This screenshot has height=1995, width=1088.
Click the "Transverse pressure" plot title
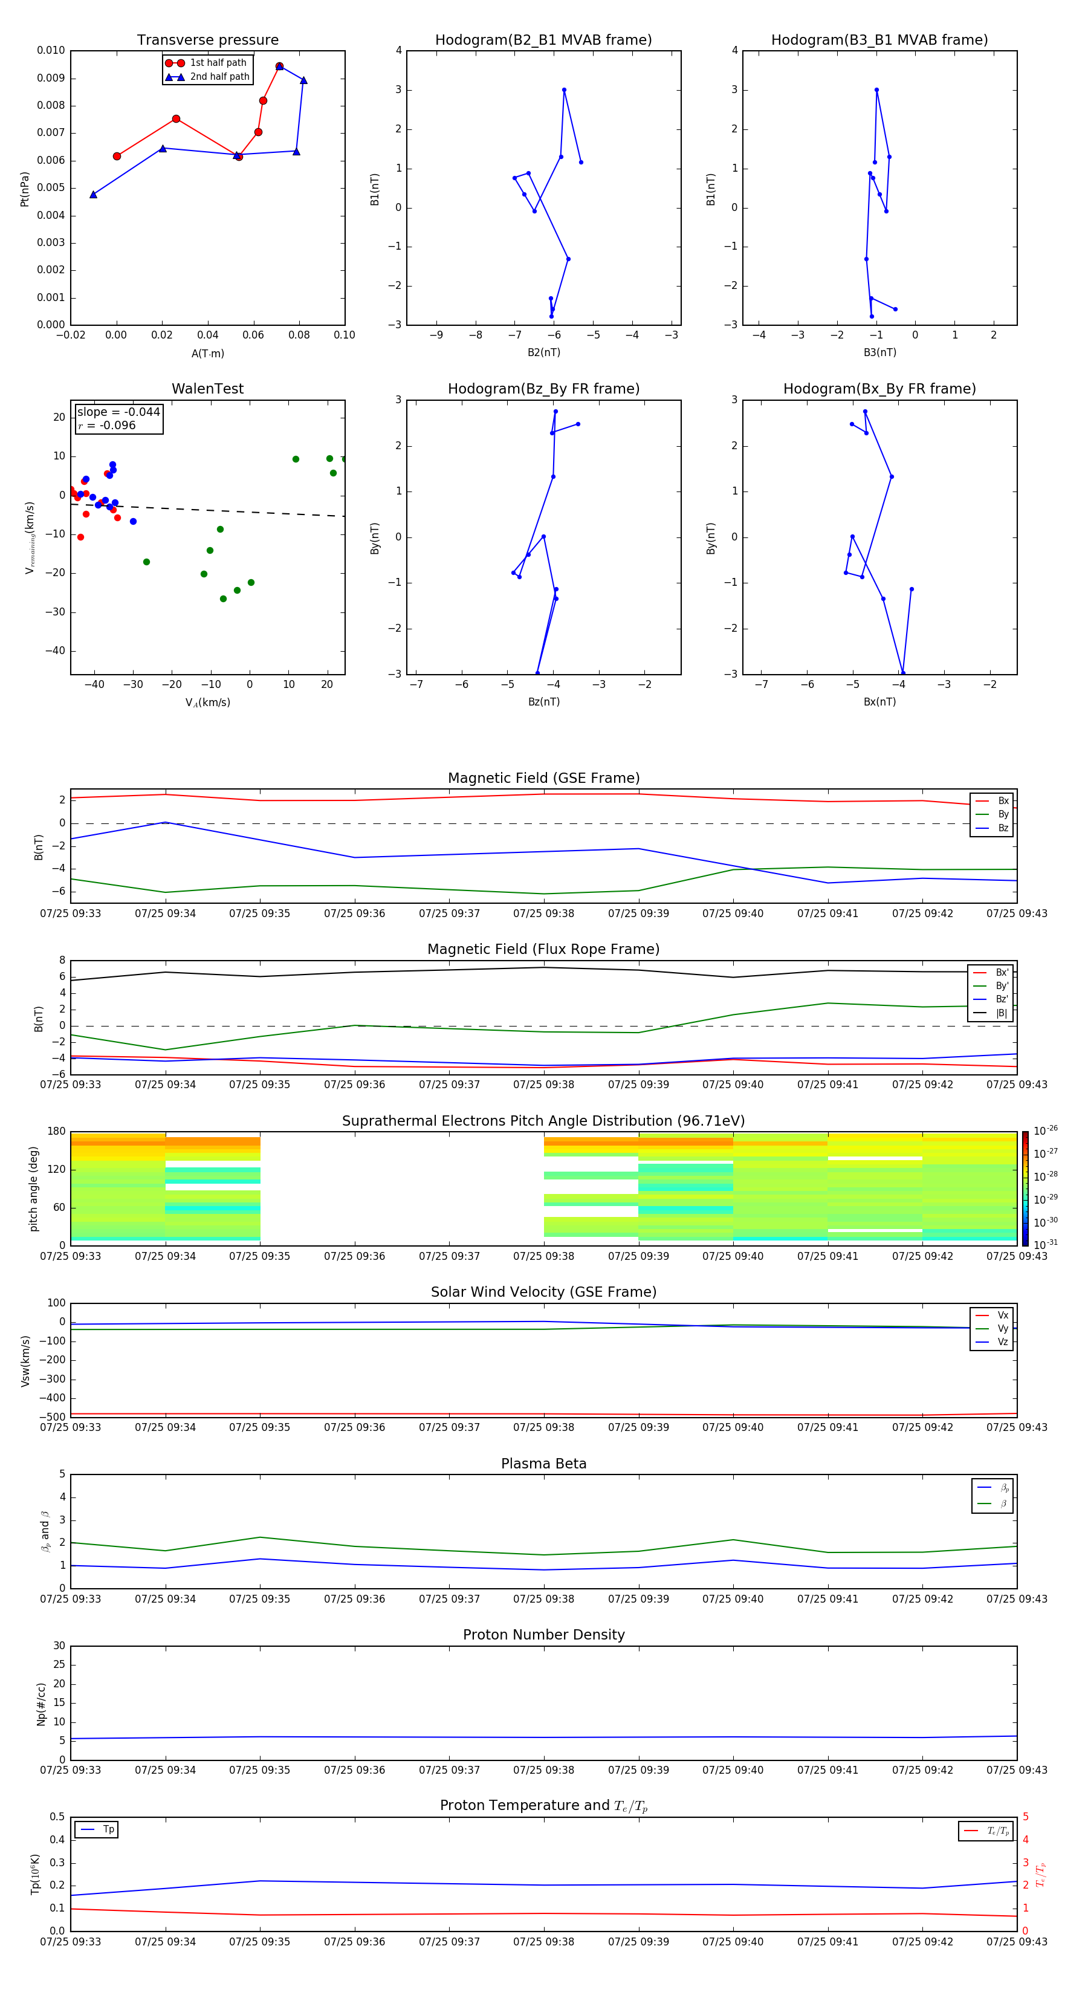click(x=207, y=41)
